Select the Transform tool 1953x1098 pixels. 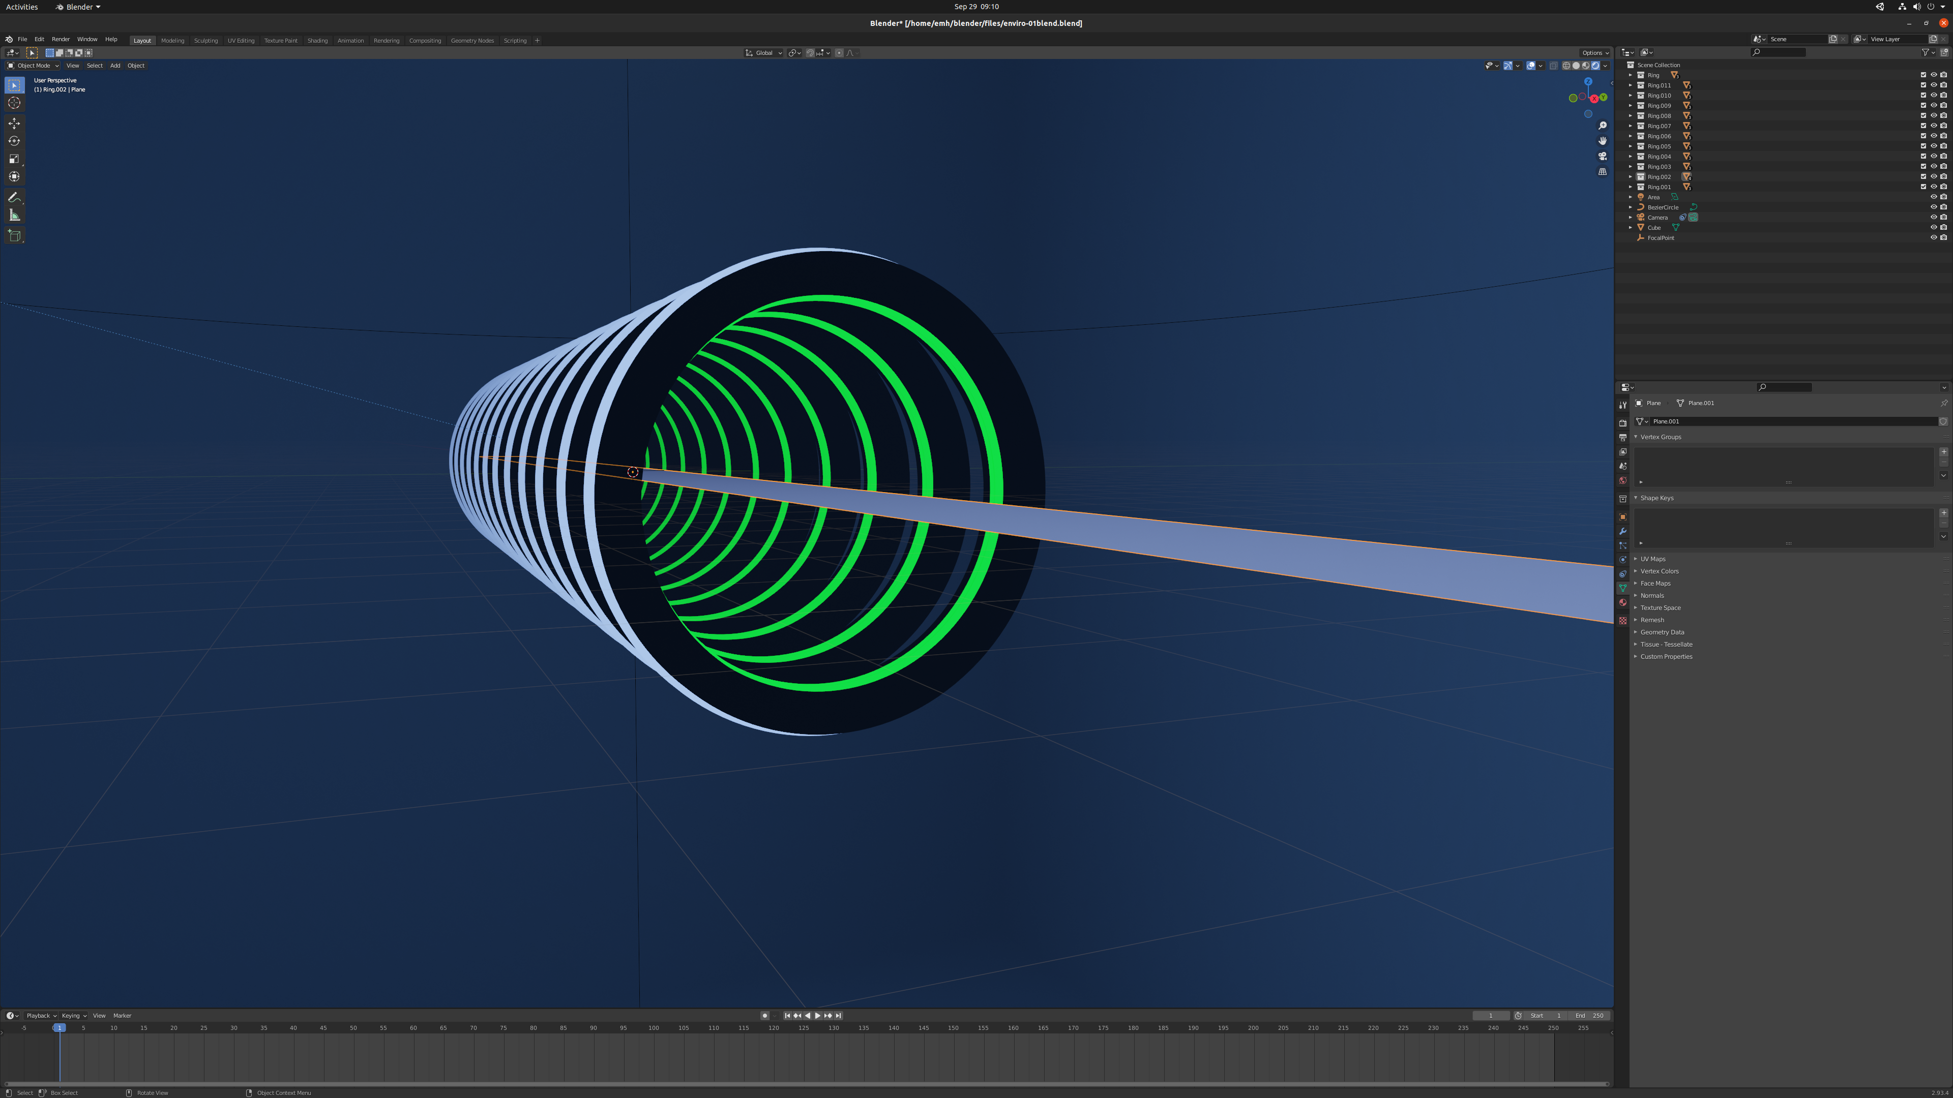tap(14, 176)
